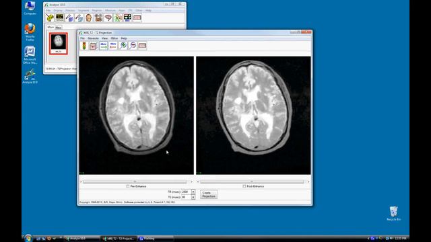This screenshot has height=242, width=431.
Task: Open the Segment menu in Analyze window
Action: [x=84, y=11]
